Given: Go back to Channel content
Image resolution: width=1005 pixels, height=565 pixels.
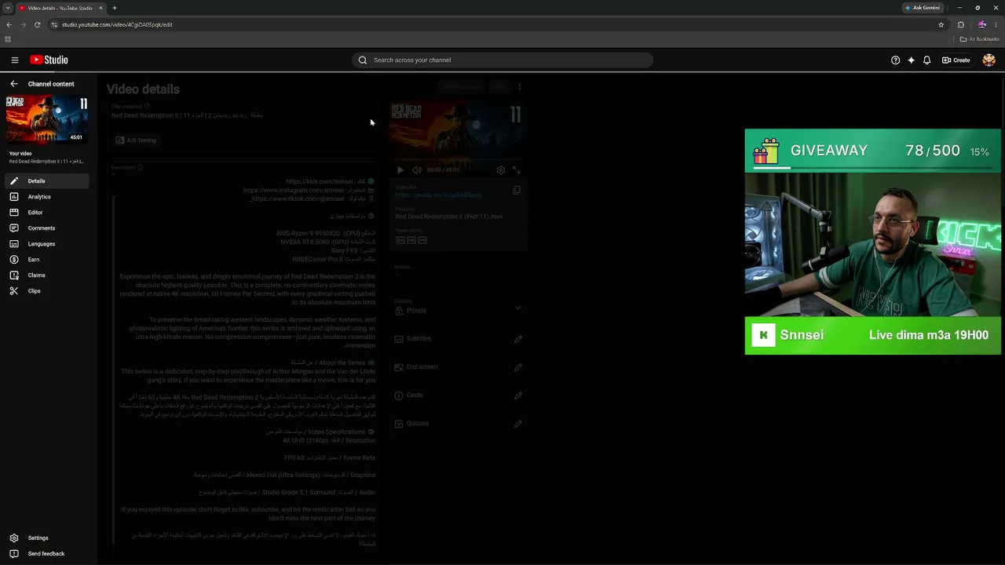Looking at the screenshot, I should (x=51, y=84).
